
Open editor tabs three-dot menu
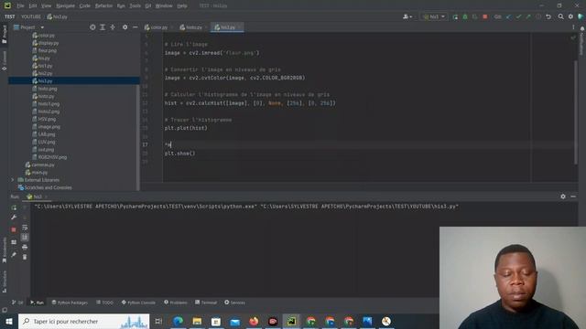click(x=573, y=27)
